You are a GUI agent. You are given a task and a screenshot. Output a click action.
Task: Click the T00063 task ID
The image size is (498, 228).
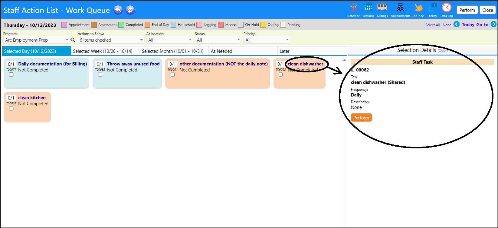tap(11, 103)
